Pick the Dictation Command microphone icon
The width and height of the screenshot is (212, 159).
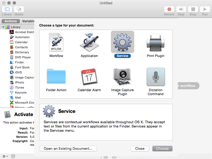(x=156, y=77)
